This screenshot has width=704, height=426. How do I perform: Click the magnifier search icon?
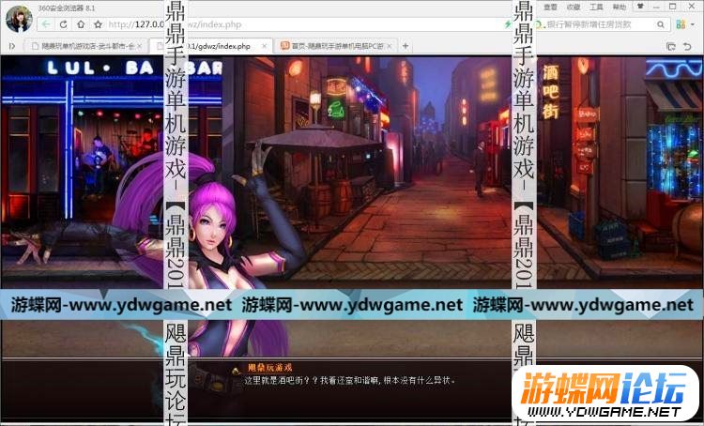(661, 24)
